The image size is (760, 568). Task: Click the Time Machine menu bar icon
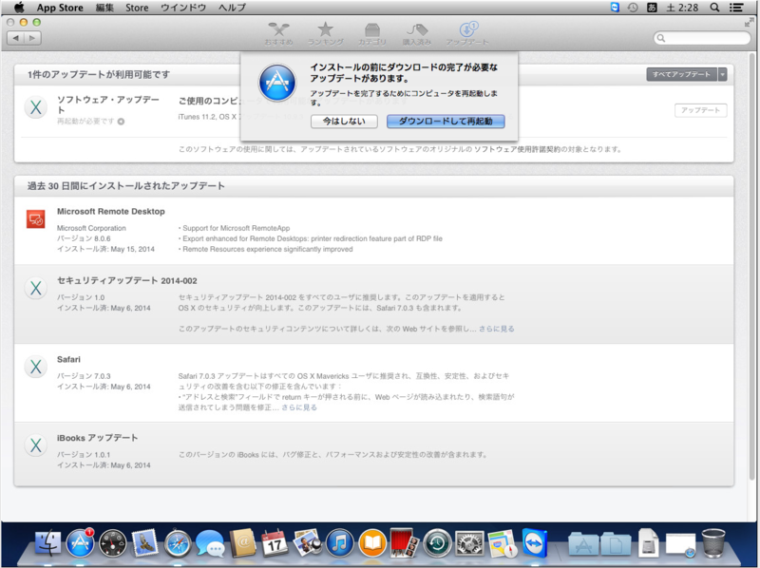633,8
